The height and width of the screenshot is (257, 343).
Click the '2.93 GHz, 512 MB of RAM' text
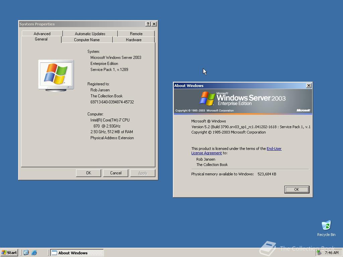coord(112,132)
